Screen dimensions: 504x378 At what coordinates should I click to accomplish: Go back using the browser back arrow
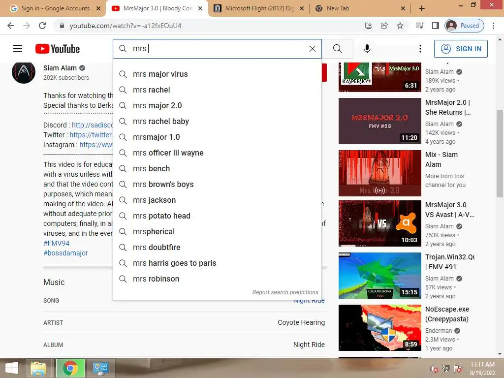coord(11,26)
